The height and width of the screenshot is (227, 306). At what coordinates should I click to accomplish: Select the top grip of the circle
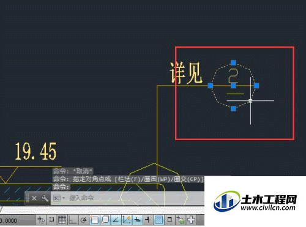[233, 62]
